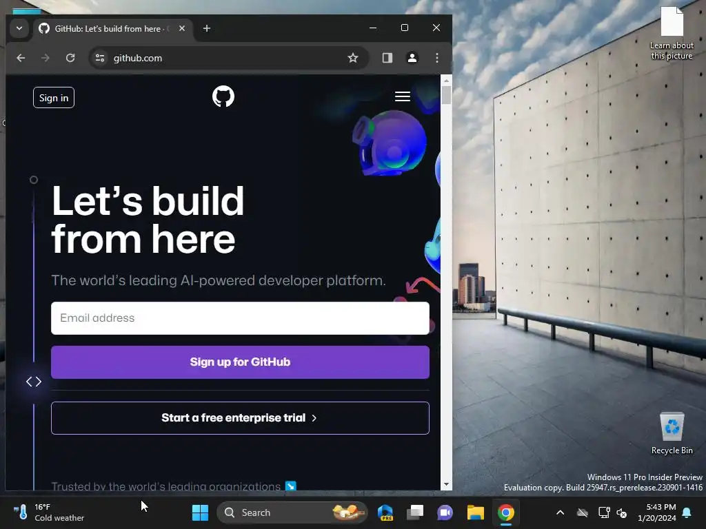Open Chrome three-dot menu

436,58
